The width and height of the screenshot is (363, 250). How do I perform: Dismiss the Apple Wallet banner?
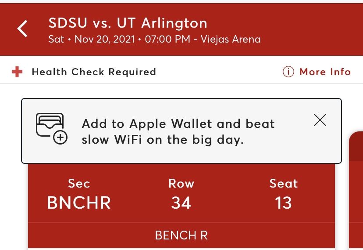[x=320, y=120]
